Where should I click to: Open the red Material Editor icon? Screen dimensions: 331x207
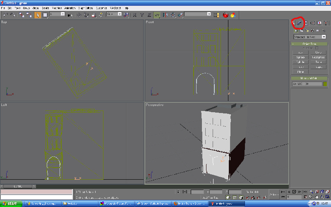pyautogui.click(x=225, y=15)
